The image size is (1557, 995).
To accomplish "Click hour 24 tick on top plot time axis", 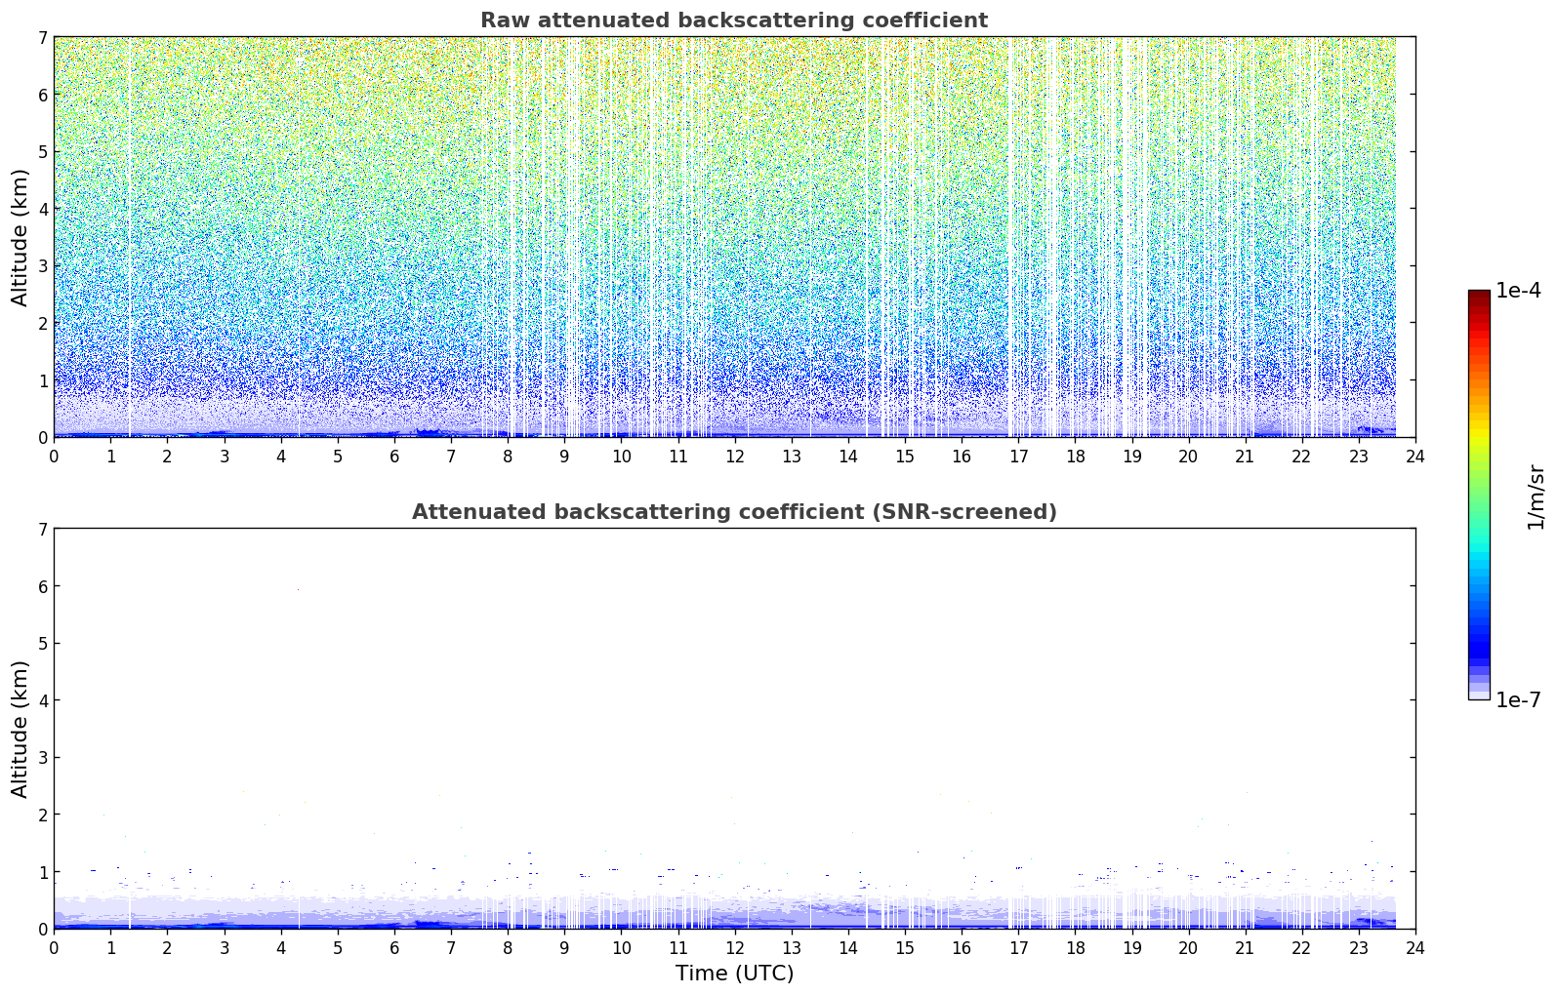I will (1414, 456).
